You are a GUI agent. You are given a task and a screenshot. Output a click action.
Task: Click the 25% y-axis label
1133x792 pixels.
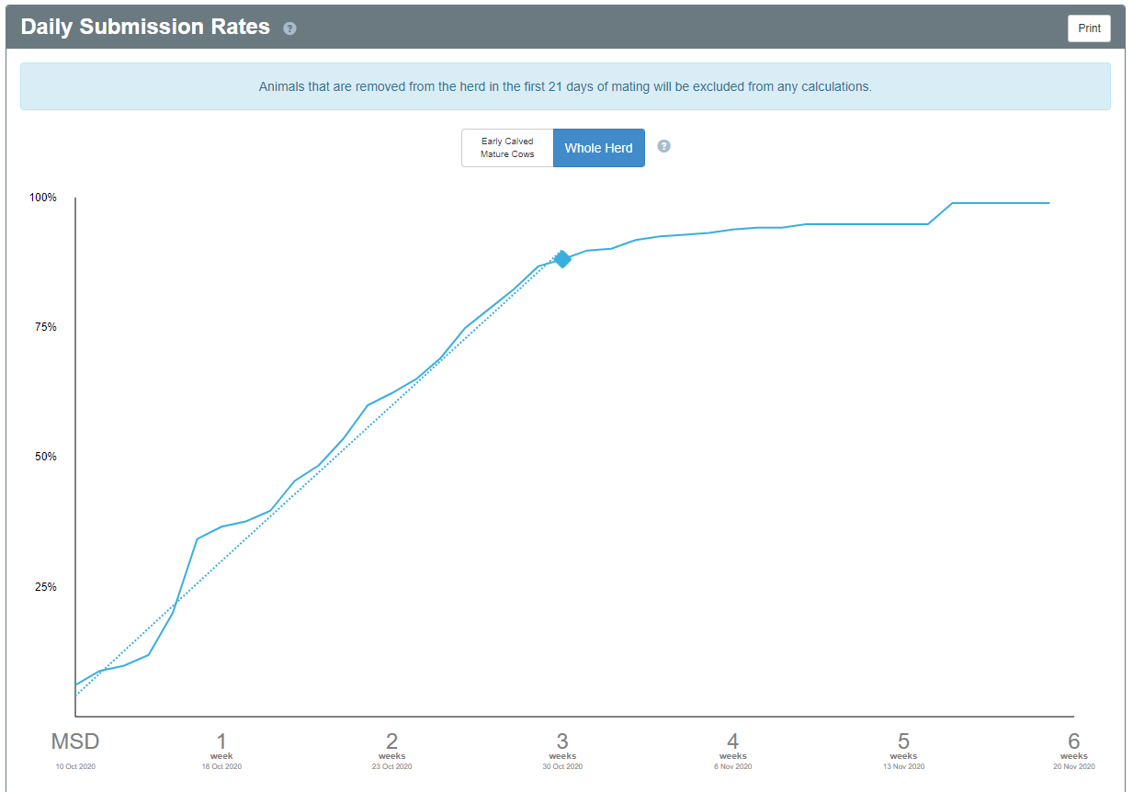coord(45,587)
